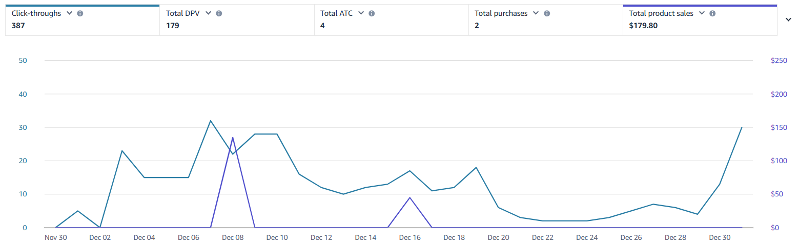Screen dimensions: 799x246
Task: Click the click-throughs peak on Dec 19
Action: [476, 167]
